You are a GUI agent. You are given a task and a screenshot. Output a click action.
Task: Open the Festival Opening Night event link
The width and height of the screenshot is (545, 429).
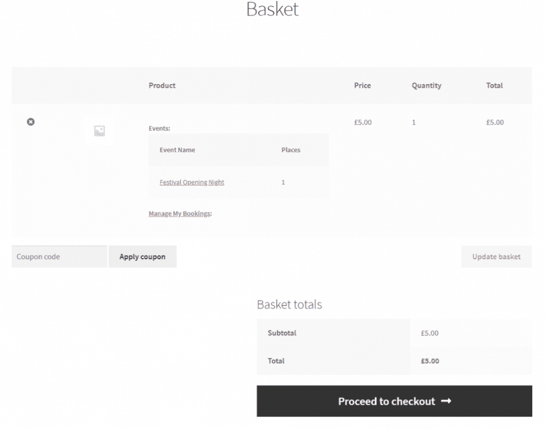[x=192, y=182]
